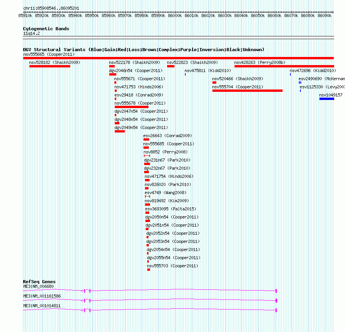
Task: Open dgv2049n54 (Cooper2011) variant
Action: [141, 127]
